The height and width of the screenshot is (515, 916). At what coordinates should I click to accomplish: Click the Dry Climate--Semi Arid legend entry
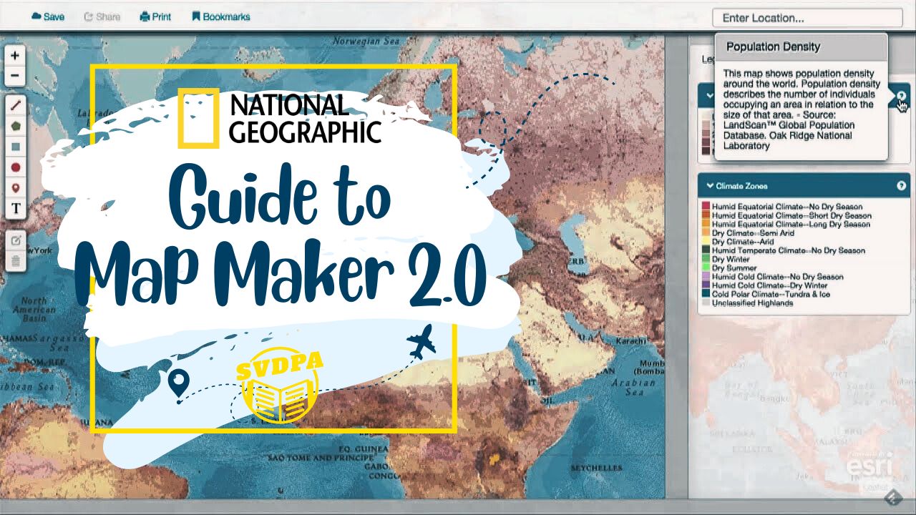point(753,233)
